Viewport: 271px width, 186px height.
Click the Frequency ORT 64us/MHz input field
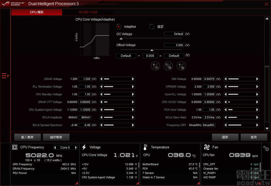[x=209, y=125]
